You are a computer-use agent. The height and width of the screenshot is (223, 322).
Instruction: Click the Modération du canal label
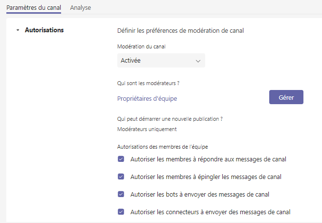[x=141, y=46]
